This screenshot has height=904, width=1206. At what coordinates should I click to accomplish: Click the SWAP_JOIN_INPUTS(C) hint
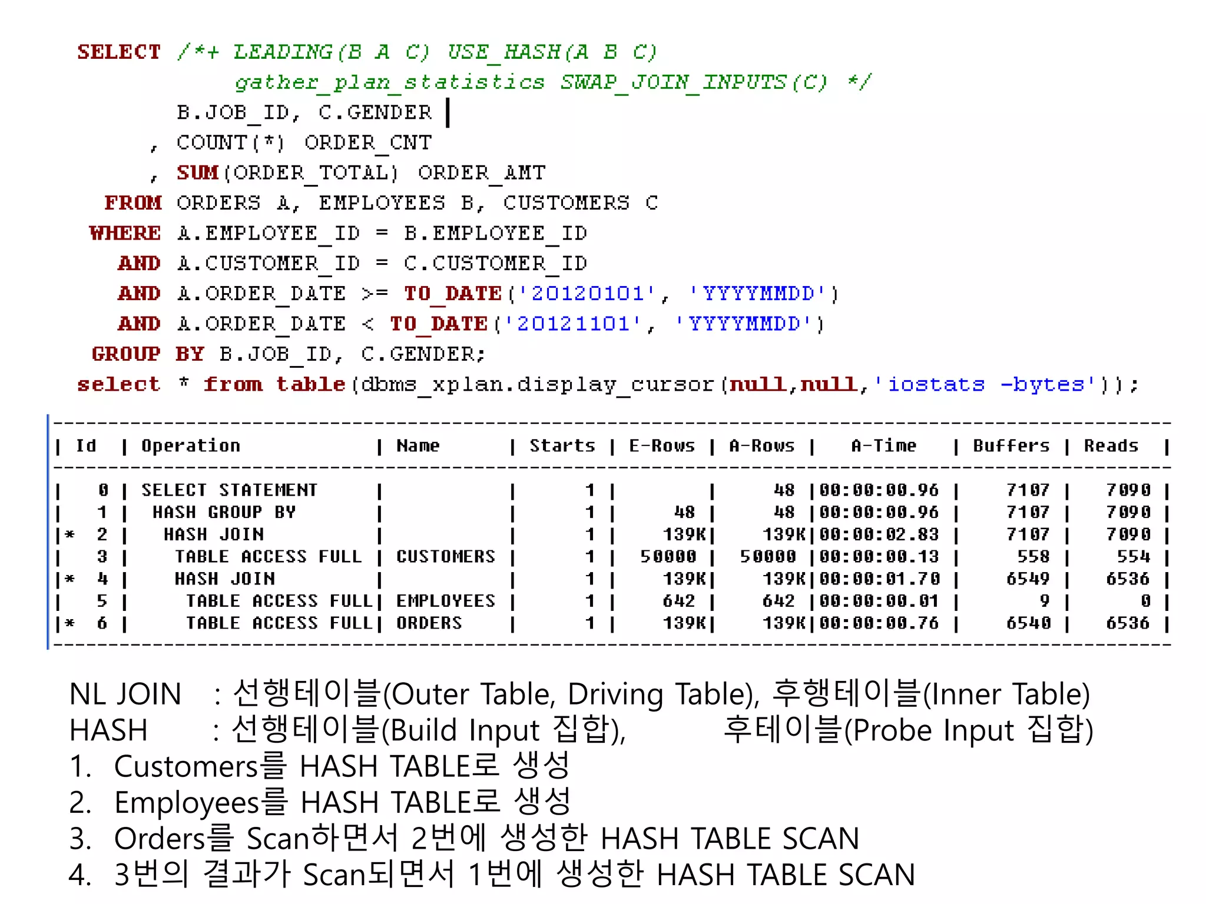point(693,82)
